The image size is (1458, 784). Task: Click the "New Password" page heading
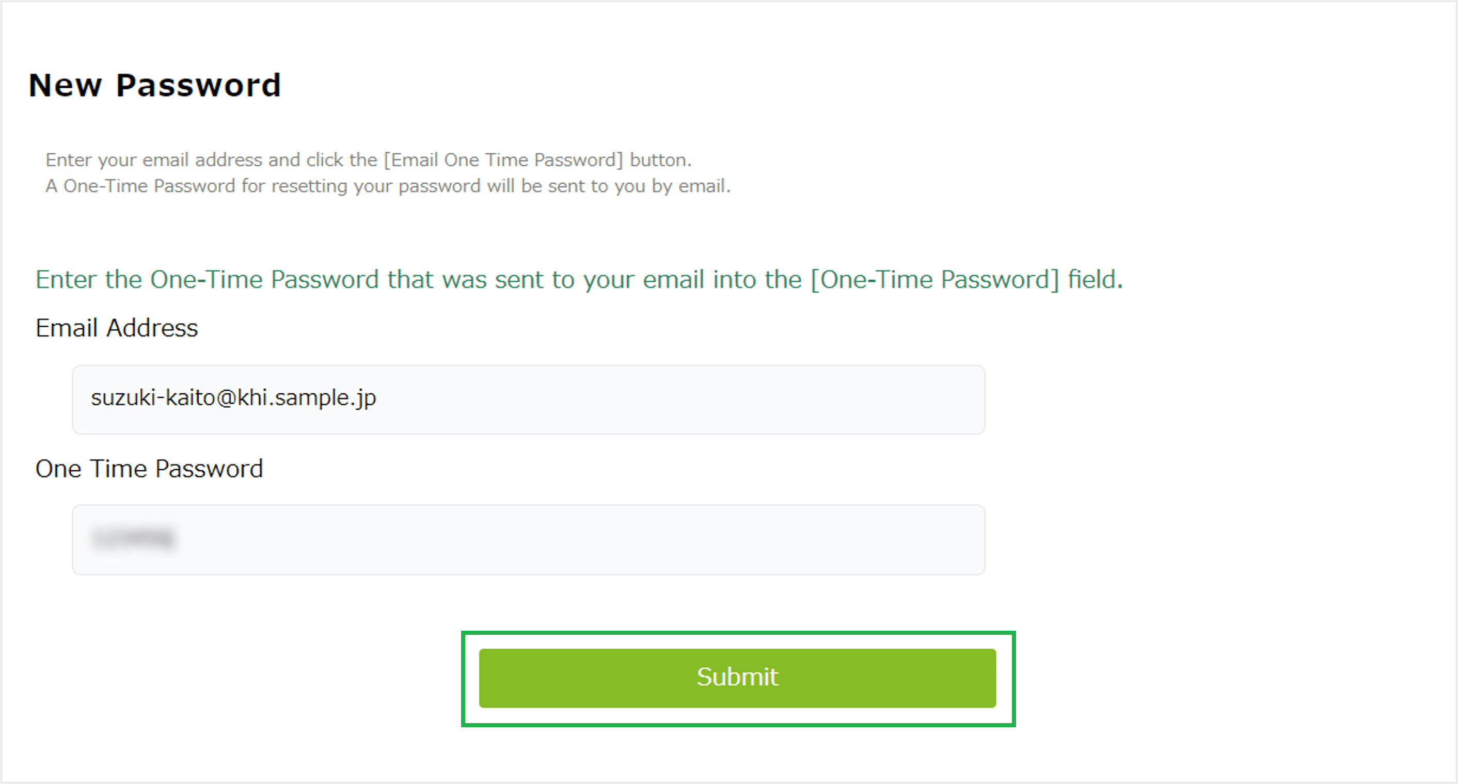(154, 85)
